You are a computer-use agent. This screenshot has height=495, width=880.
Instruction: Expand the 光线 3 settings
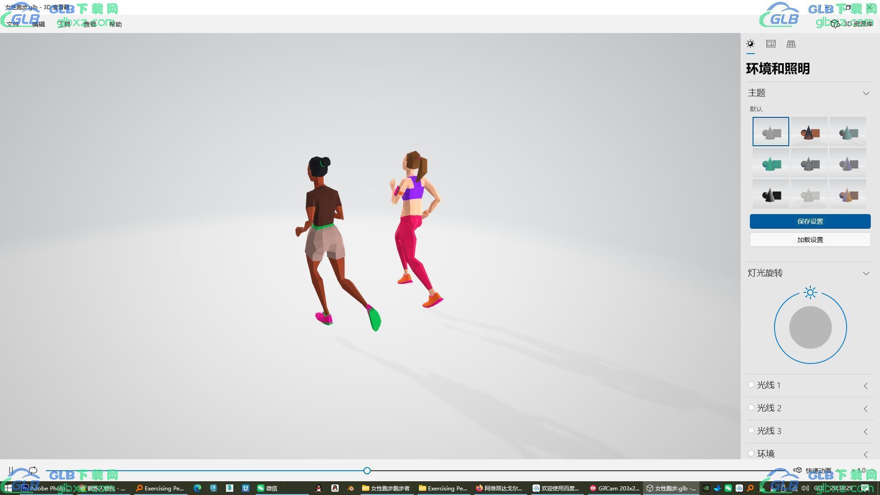pos(866,431)
